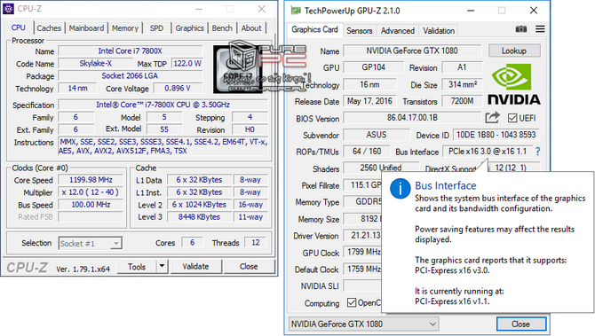Click the Package field Socket 2066 LGA
This screenshot has width=595, height=336.
pyautogui.click(x=131, y=75)
